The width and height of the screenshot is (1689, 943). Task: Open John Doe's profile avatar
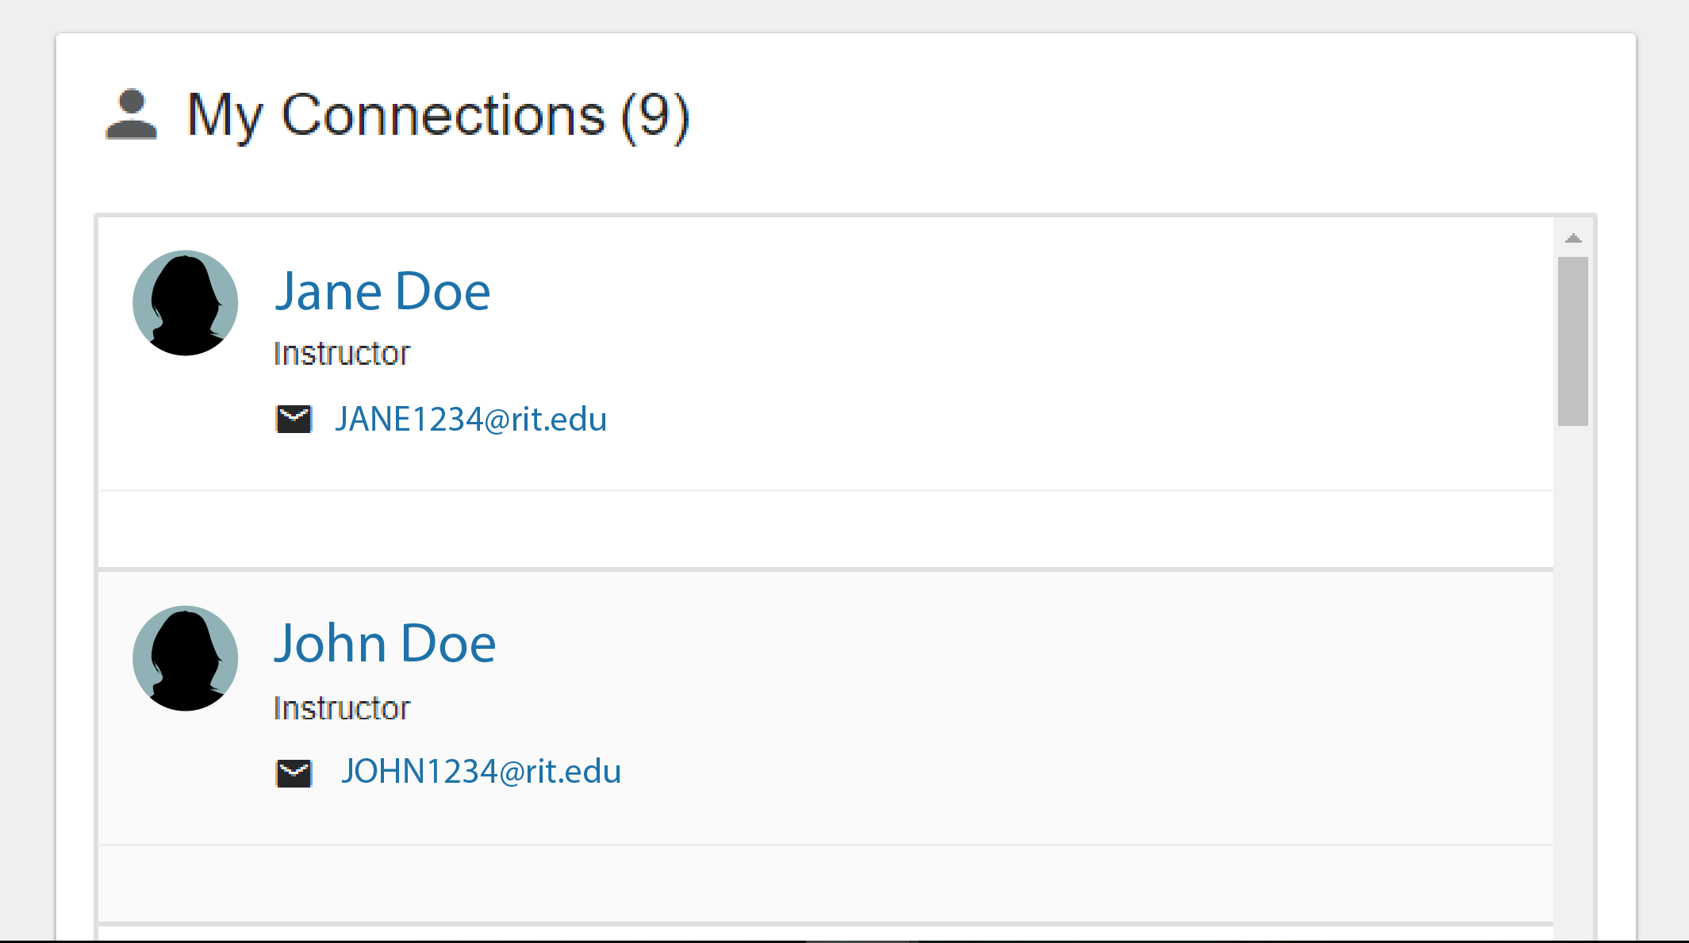pos(185,658)
